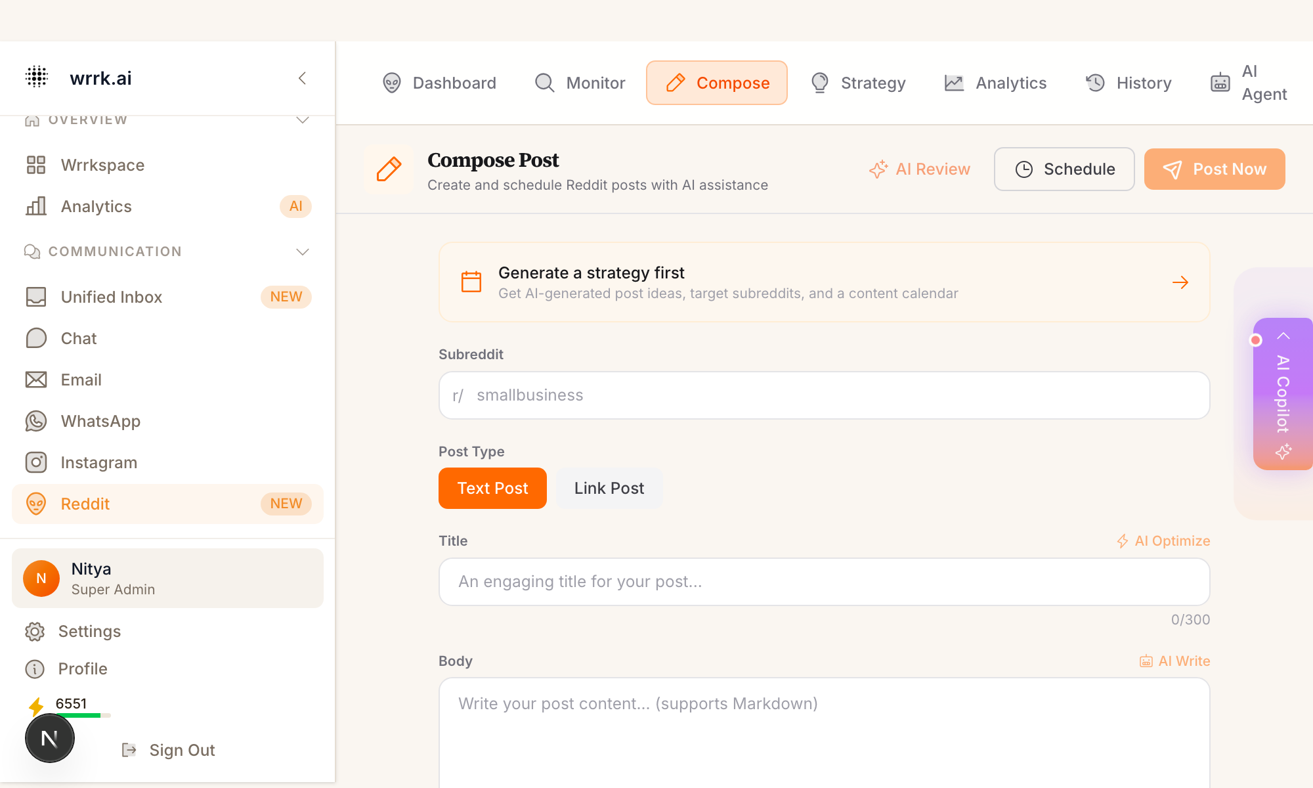The width and height of the screenshot is (1313, 788).
Task: Open WhatsApp from the sidebar icon
Action: [x=36, y=421]
